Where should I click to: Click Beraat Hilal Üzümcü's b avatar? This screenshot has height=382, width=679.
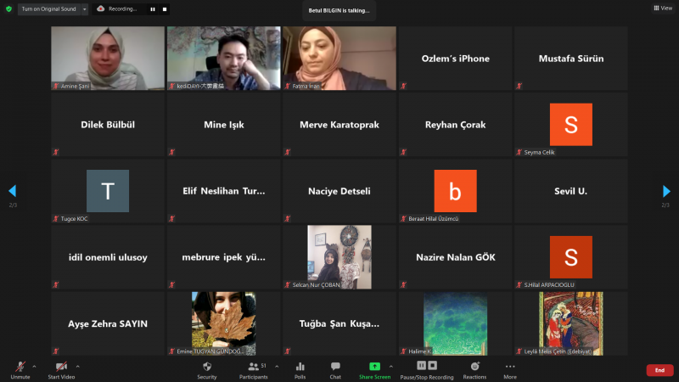click(x=455, y=191)
